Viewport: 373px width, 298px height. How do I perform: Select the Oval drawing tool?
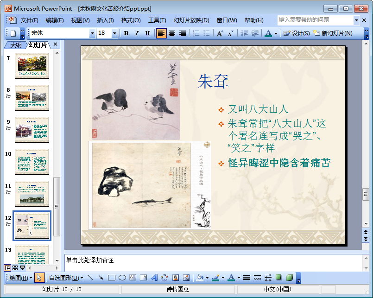click(122, 278)
